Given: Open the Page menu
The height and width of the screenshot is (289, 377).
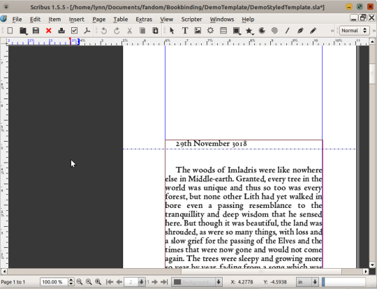Looking at the screenshot, I should [99, 20].
